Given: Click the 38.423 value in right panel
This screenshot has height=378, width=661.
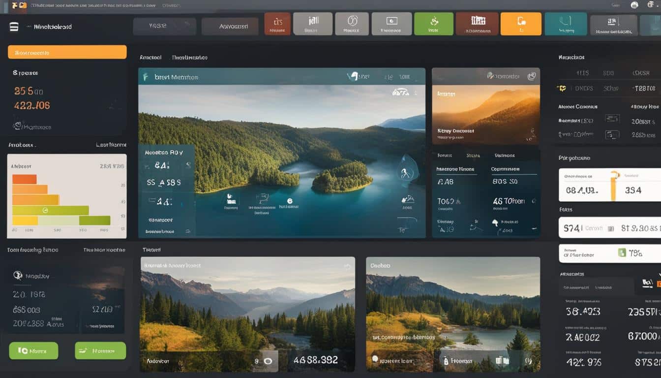Looking at the screenshot, I should [x=583, y=312].
